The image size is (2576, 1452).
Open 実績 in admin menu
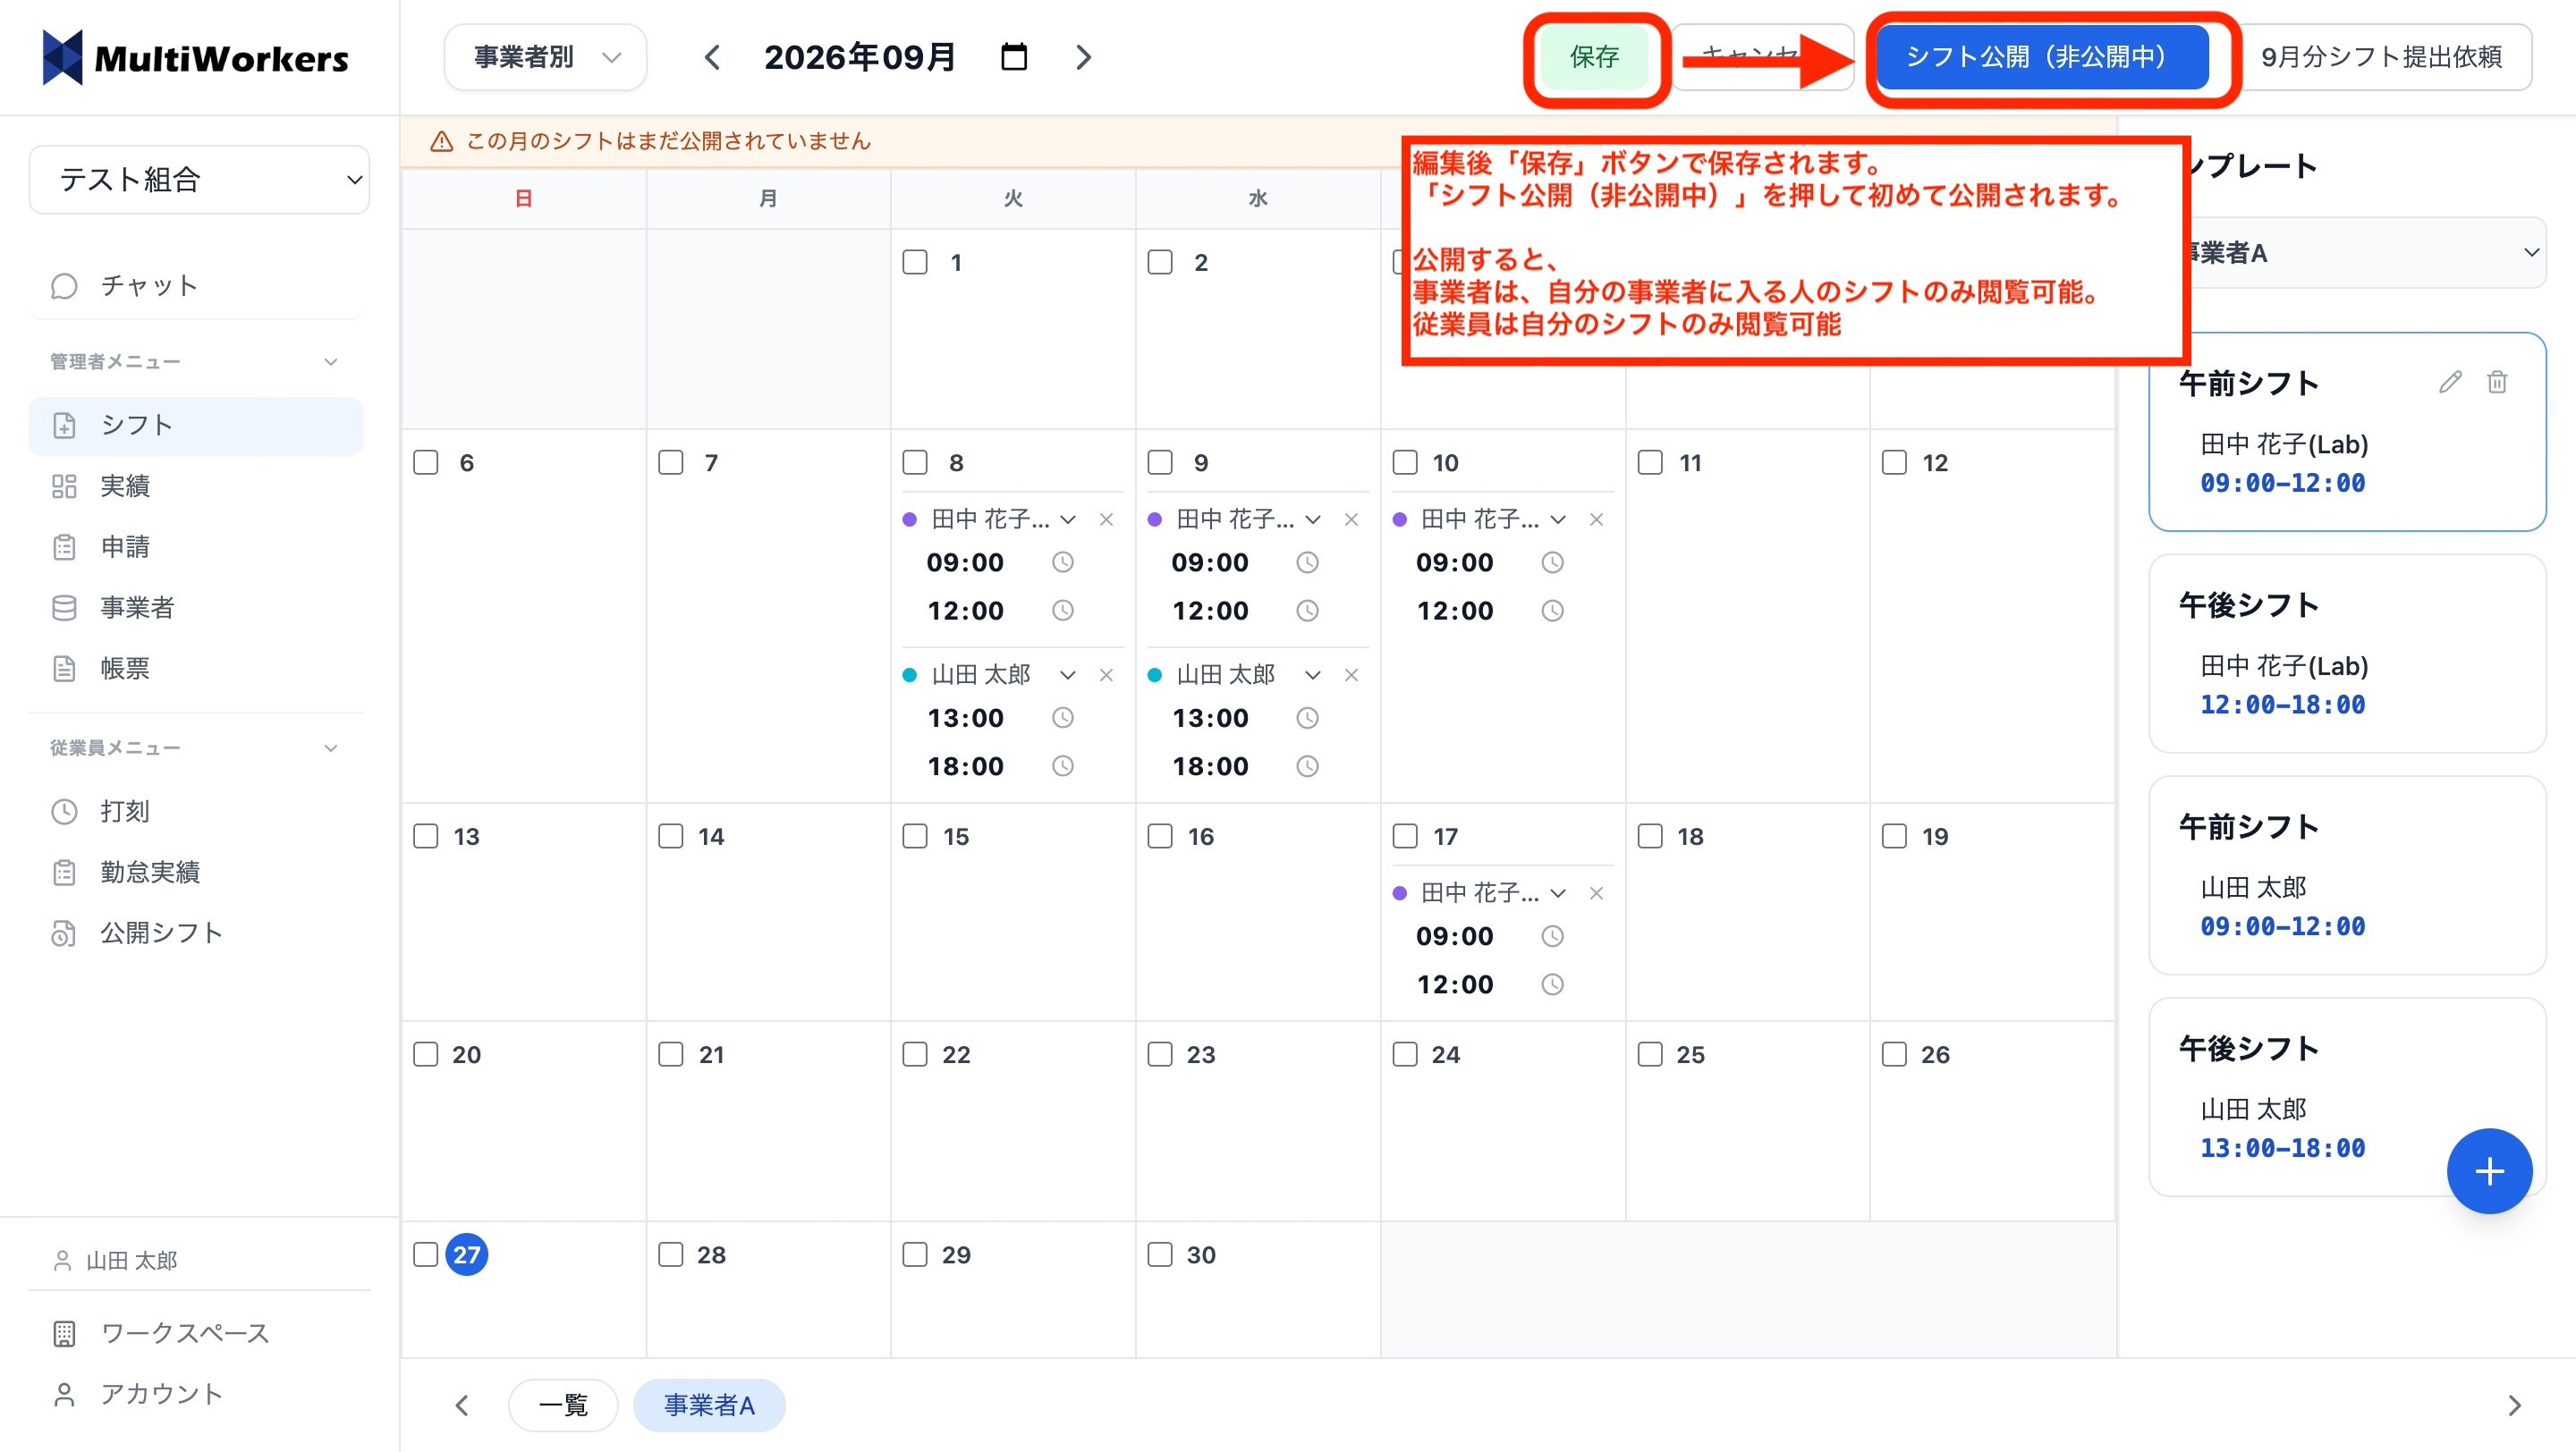coord(196,485)
